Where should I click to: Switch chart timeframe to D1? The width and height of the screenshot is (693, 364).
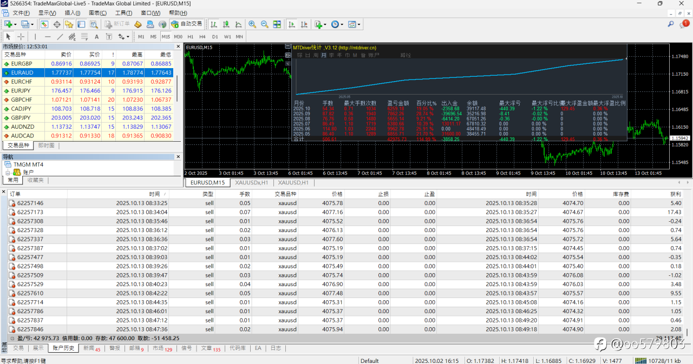pyautogui.click(x=215, y=37)
